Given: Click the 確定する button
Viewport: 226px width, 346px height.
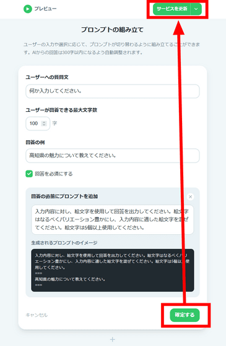Looking at the screenshot, I should pyautogui.click(x=185, y=315).
